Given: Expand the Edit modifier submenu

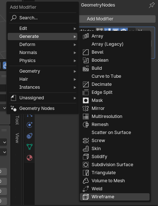Looking at the screenshot, I should [x=43, y=28].
